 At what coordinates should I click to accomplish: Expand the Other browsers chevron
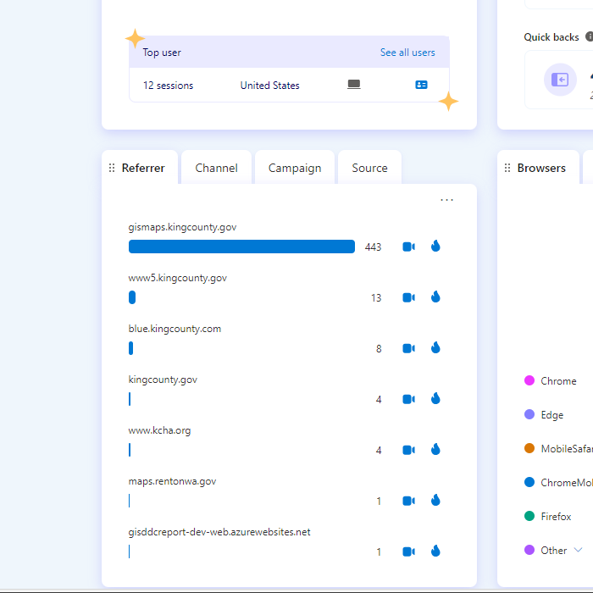tap(579, 551)
